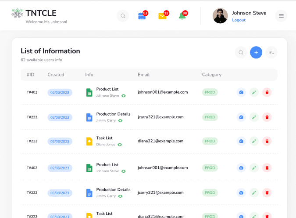Click the 02/06/2023 date badge in first row
This screenshot has height=218, width=296.
tap(60, 93)
